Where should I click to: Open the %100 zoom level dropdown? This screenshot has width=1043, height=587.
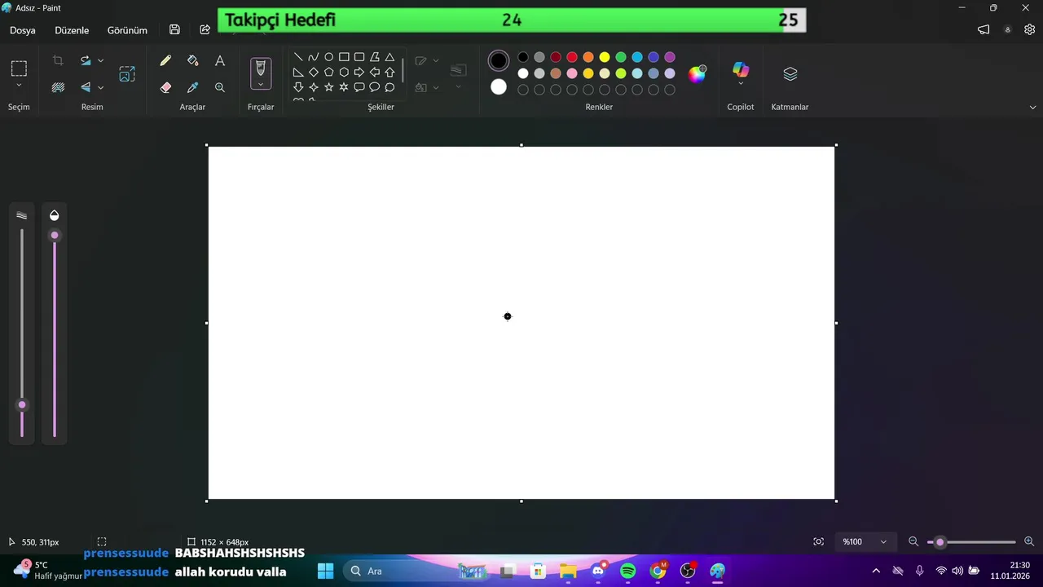click(865, 541)
